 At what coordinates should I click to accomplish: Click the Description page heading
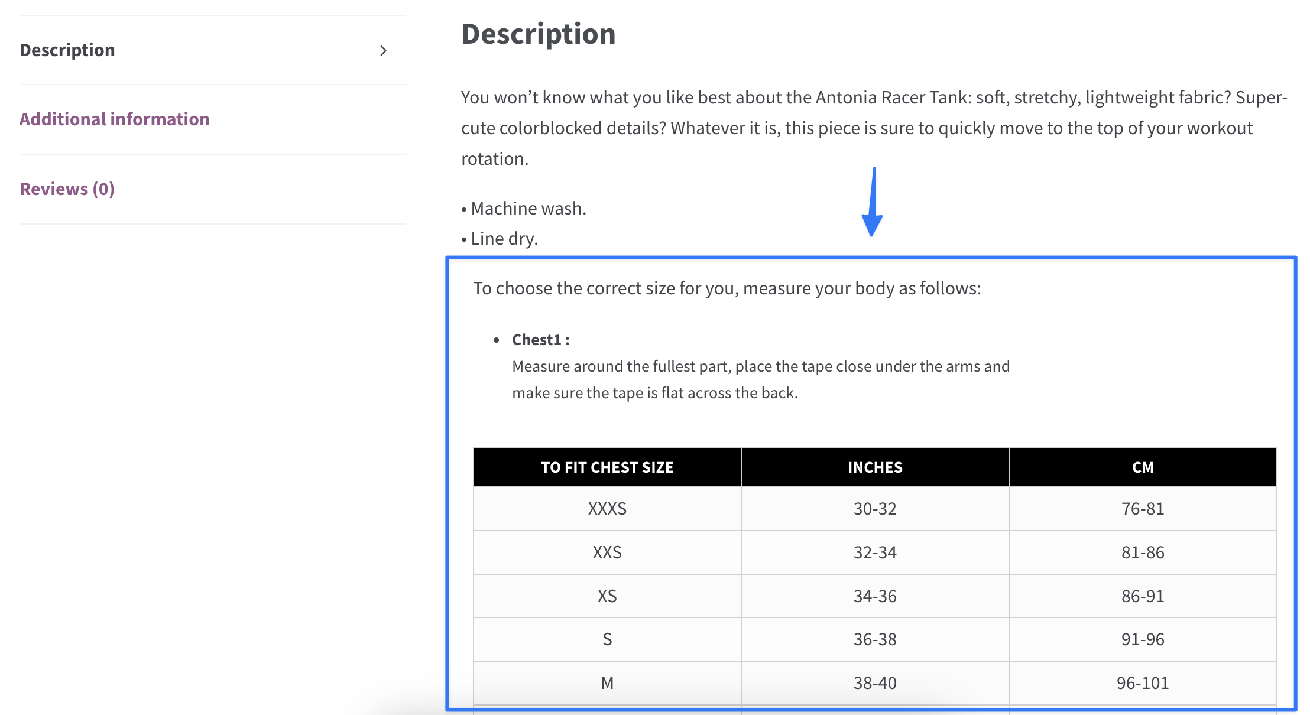coord(538,34)
